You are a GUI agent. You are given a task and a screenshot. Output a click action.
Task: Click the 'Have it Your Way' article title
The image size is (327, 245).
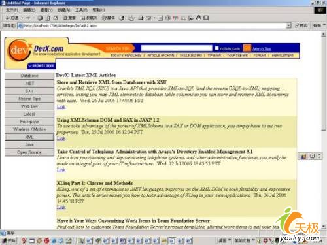point(133,221)
